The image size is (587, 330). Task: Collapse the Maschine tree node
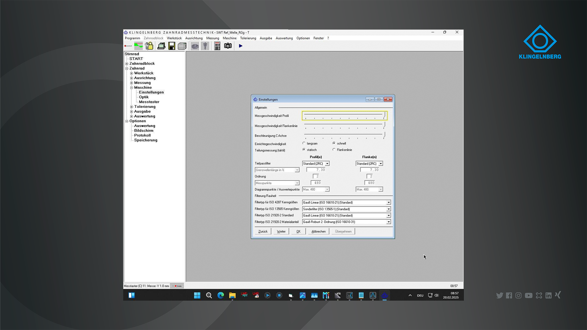tap(131, 88)
